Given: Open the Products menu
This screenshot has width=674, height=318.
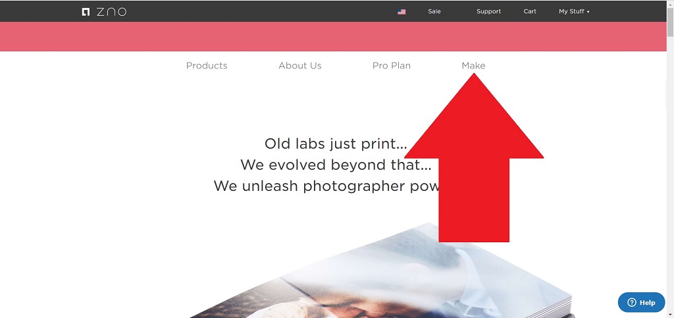Looking at the screenshot, I should [207, 66].
